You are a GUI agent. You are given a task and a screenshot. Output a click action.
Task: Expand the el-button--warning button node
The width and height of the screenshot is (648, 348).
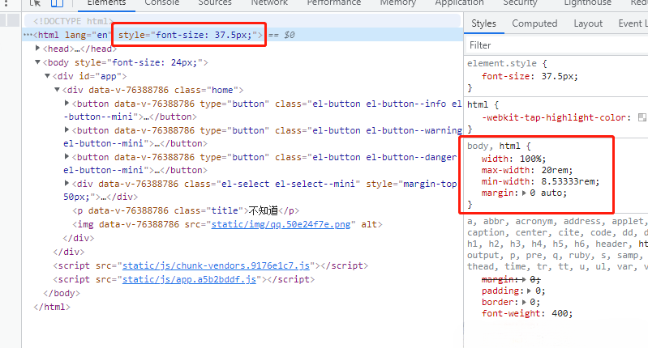point(67,129)
